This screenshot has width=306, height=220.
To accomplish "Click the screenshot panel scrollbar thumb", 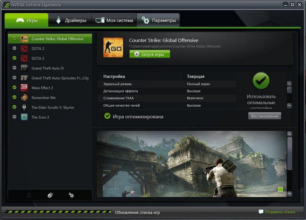I will [x=290, y=154].
